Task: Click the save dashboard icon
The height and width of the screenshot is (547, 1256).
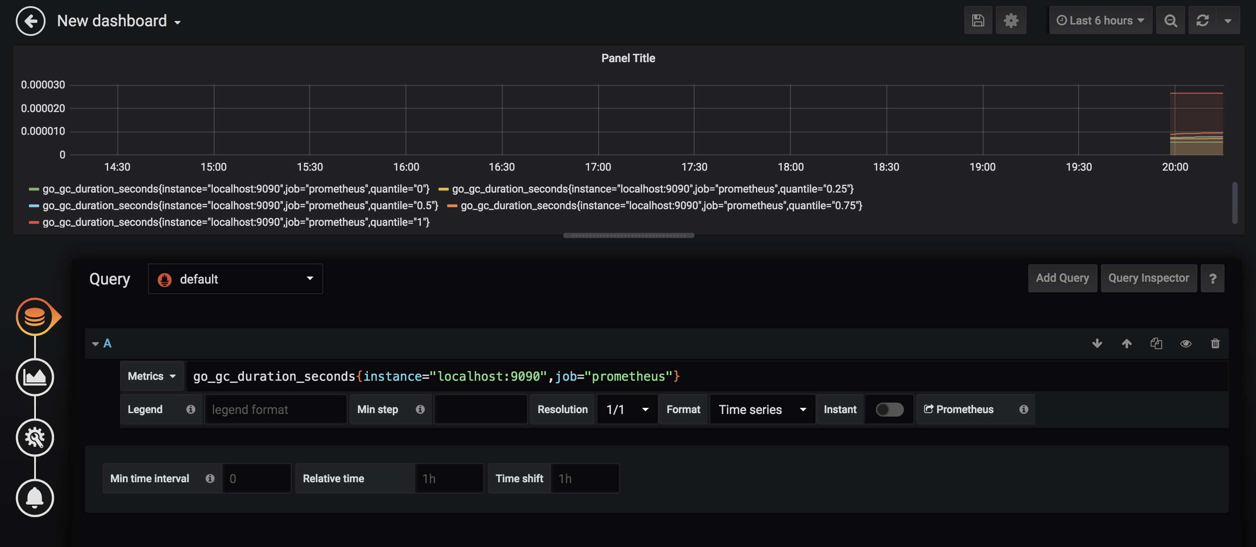Action: pos(977,21)
